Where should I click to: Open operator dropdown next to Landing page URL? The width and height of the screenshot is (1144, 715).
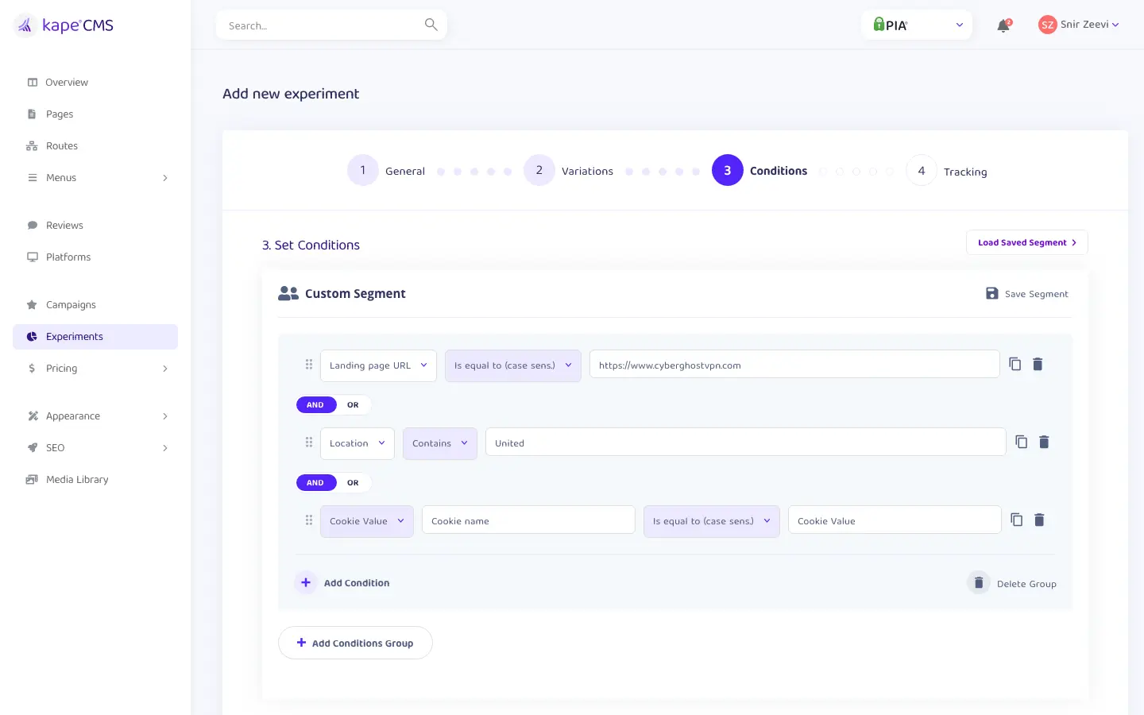click(513, 365)
